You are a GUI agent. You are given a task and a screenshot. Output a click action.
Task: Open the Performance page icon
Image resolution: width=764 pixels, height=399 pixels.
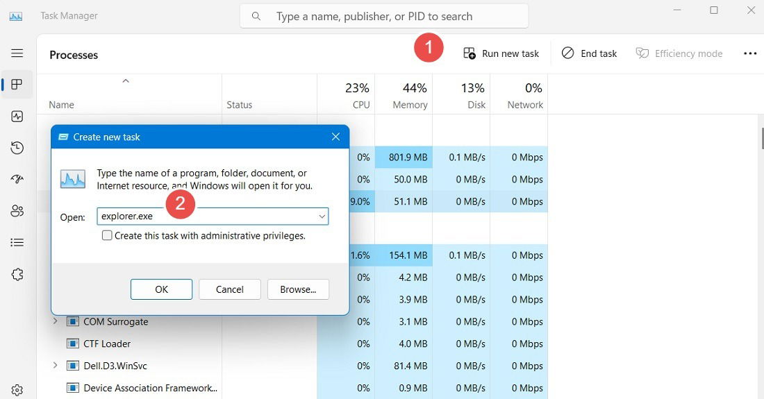click(x=17, y=117)
